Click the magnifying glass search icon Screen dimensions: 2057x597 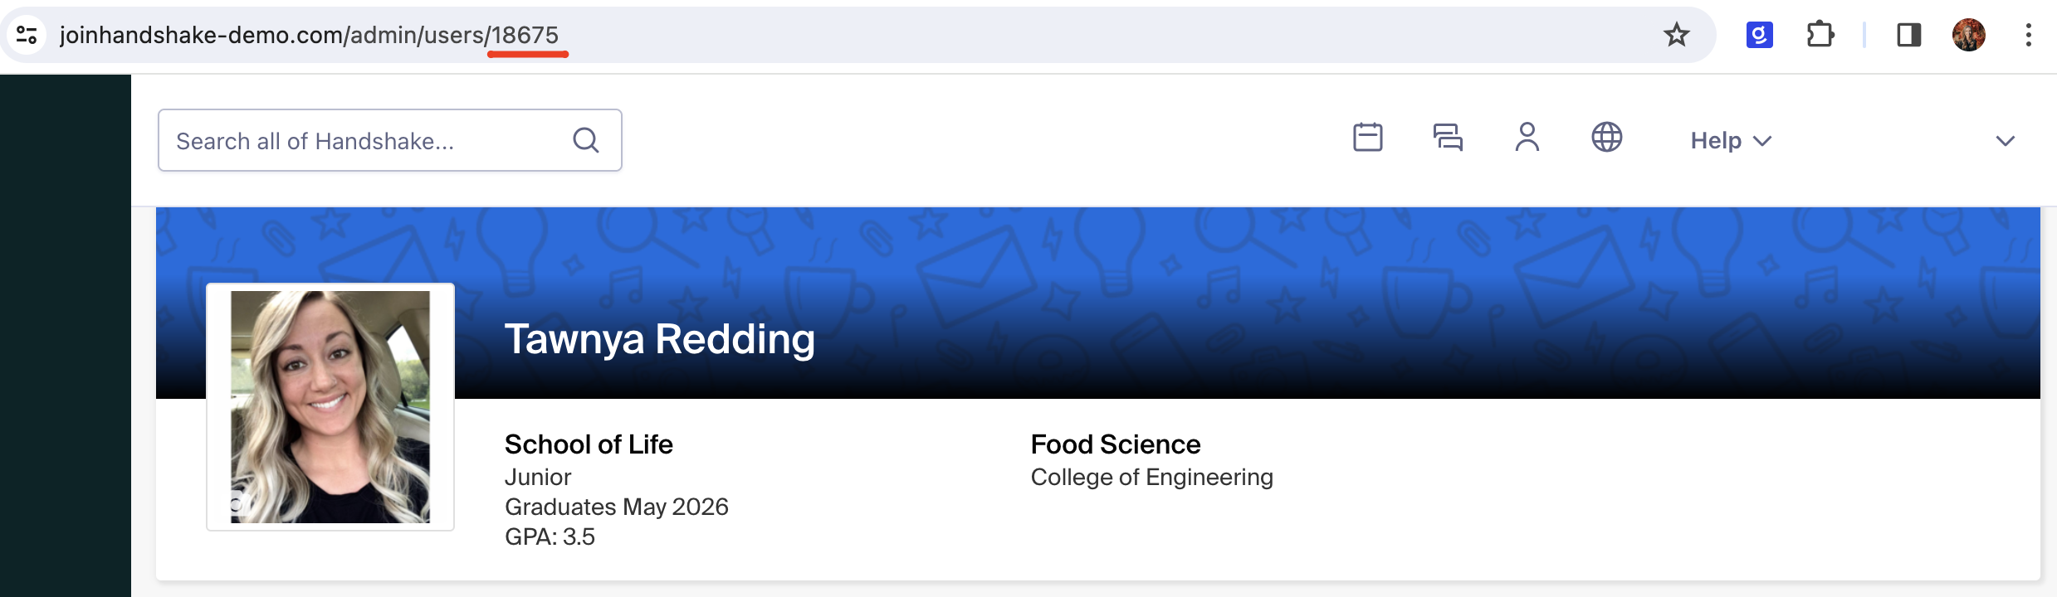[586, 140]
